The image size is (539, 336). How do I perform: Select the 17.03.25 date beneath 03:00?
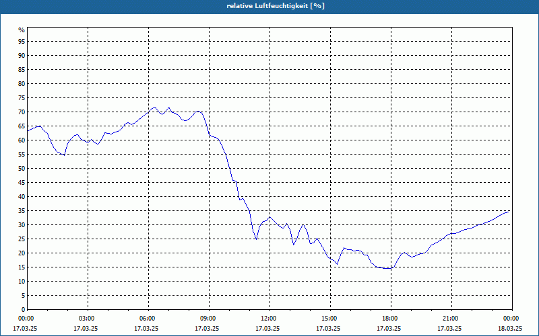pos(86,329)
